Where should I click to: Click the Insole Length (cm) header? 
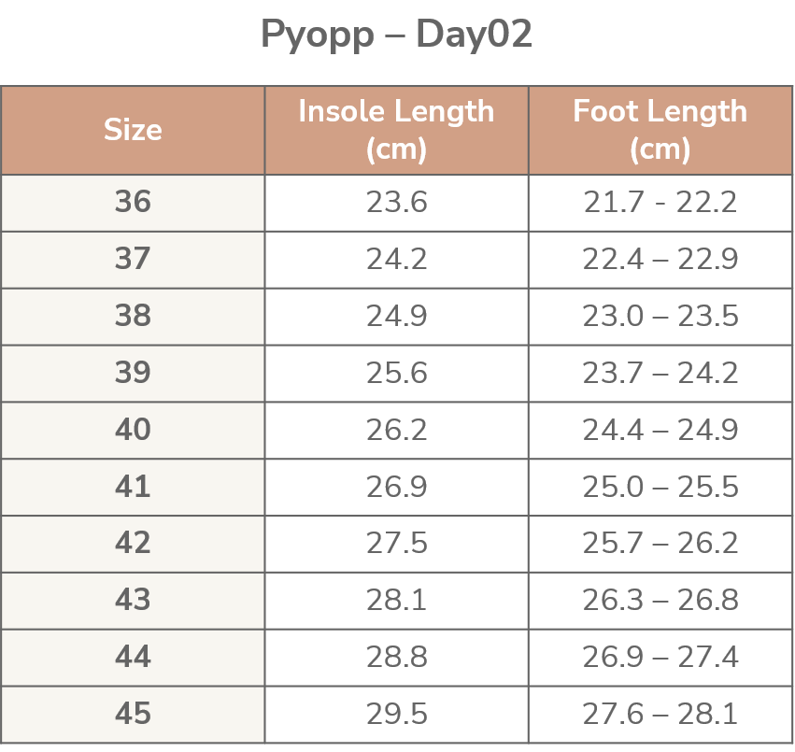click(396, 130)
